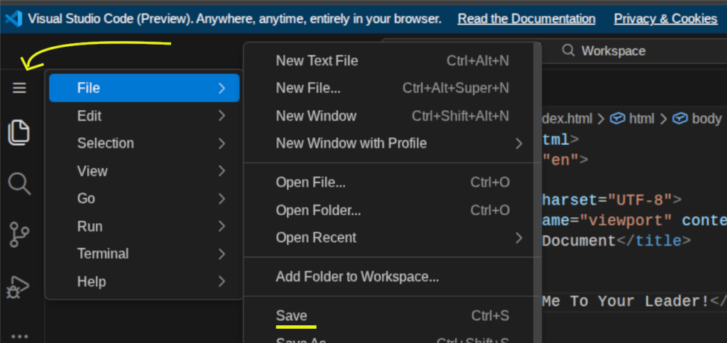Open the Read the Documentation link
The width and height of the screenshot is (727, 343).
[x=526, y=18]
